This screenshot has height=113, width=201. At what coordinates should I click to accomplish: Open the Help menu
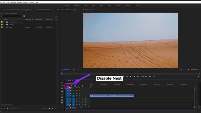(x=37, y=2)
